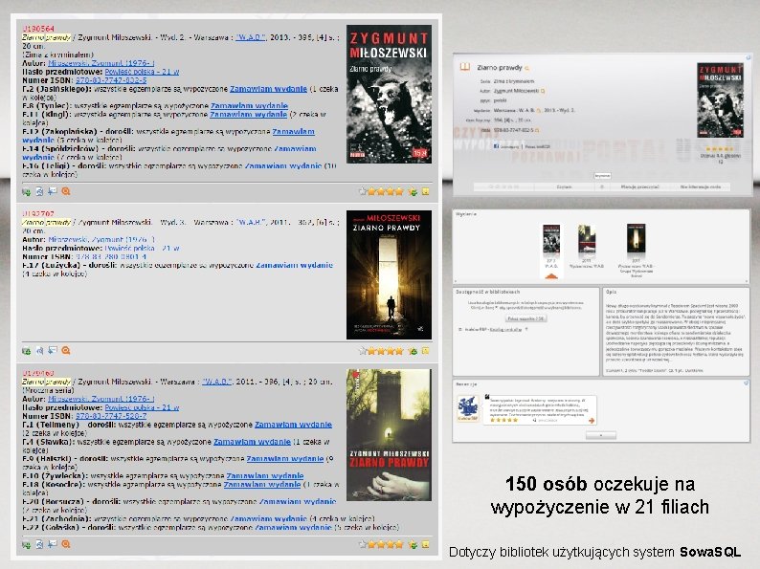
Task: Open the 'Katalog centralny' link for Kraków RBP
Action: point(505,330)
